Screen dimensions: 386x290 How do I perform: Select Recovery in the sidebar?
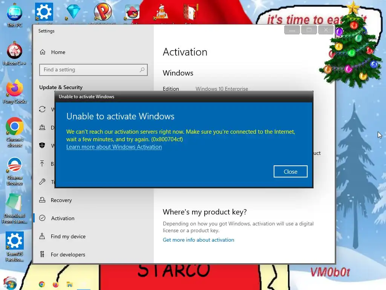click(x=61, y=200)
